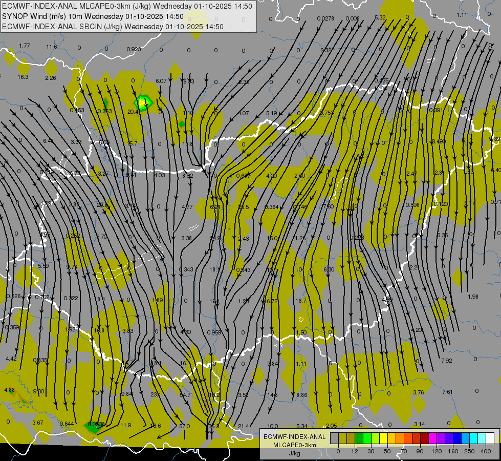Click the map value 35.3
The width and height of the screenshot is (501, 461).
coord(214,426)
